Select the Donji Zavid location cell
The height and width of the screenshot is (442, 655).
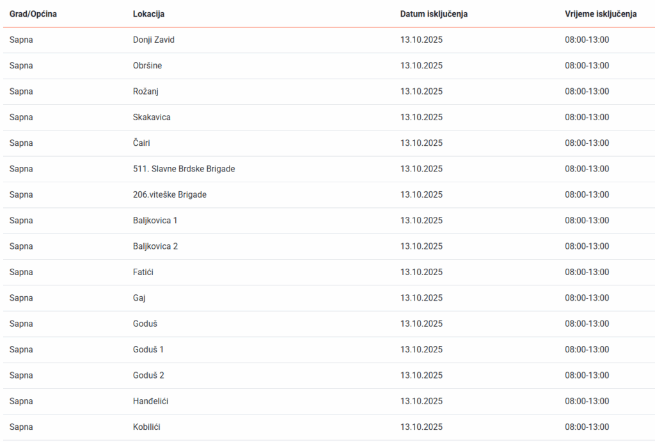click(154, 40)
